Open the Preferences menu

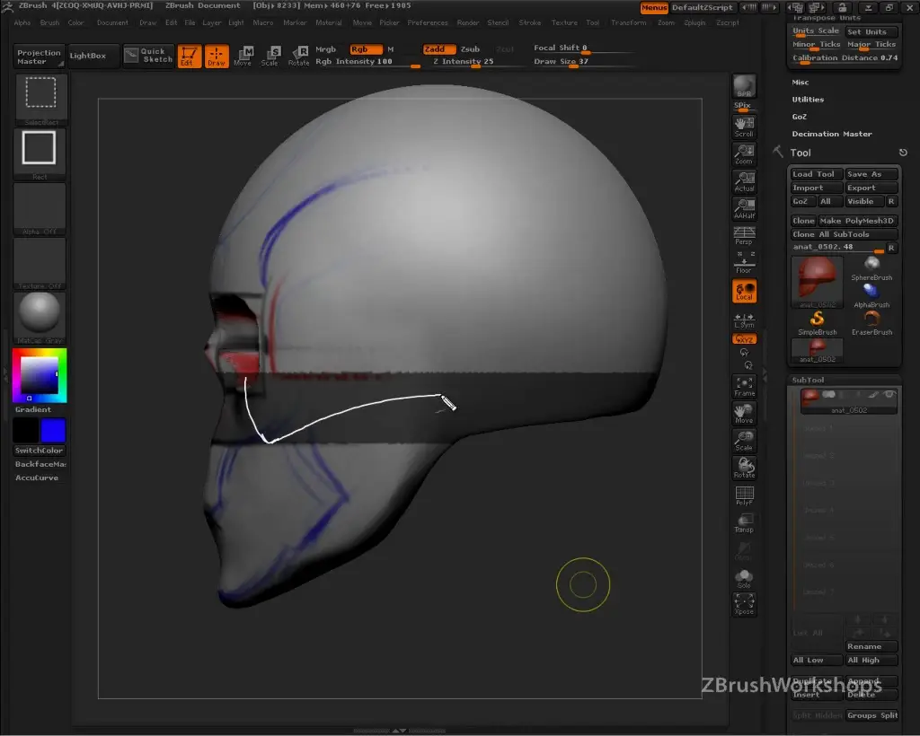tap(427, 22)
